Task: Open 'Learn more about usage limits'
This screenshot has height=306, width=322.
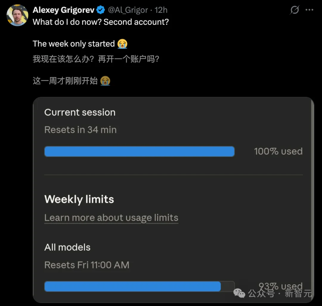Action: click(111, 218)
